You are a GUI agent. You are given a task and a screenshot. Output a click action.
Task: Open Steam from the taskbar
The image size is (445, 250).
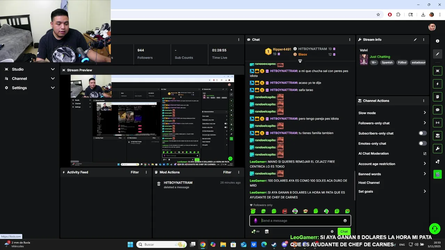[x=274, y=244]
